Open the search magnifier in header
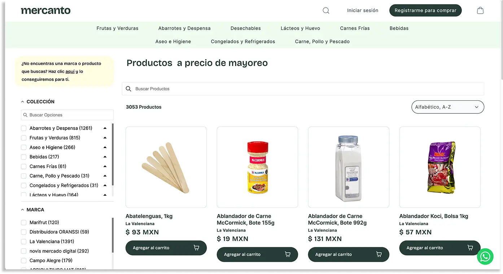Viewport: 503px width, 274px height. (x=326, y=10)
